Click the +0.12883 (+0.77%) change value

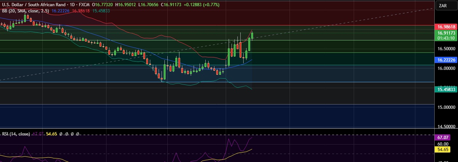[202, 5]
